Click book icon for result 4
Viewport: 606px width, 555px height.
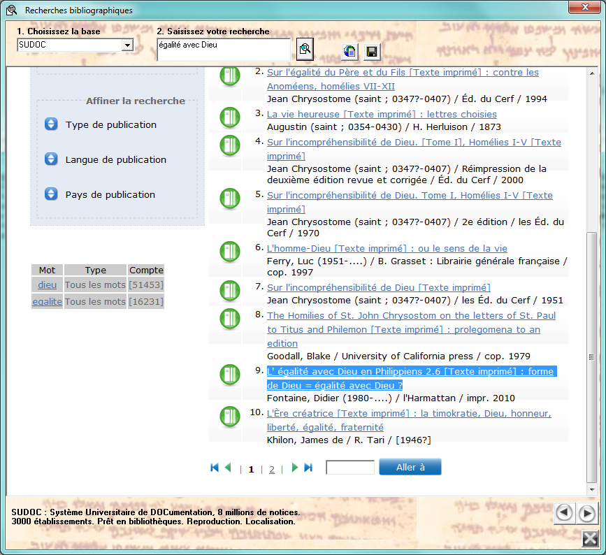click(x=230, y=145)
